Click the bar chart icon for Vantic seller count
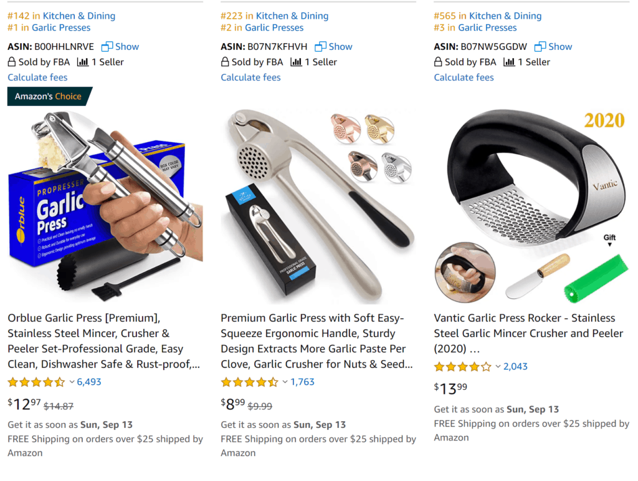Image resolution: width=638 pixels, height=481 pixels. point(509,62)
